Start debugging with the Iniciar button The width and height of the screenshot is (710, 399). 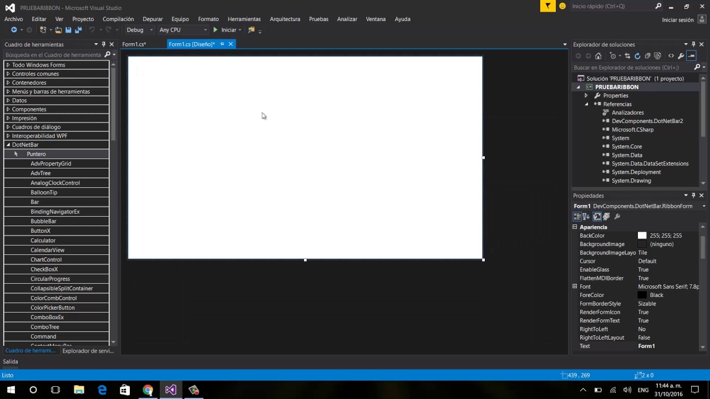pos(225,30)
